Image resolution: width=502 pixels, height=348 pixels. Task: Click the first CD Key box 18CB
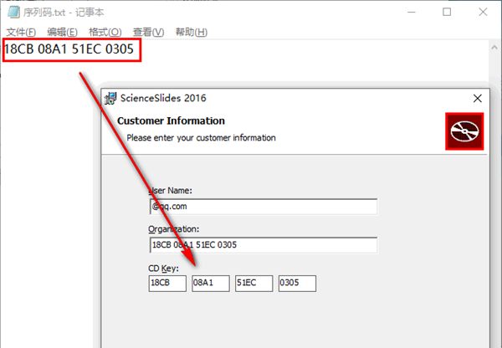pyautogui.click(x=167, y=284)
